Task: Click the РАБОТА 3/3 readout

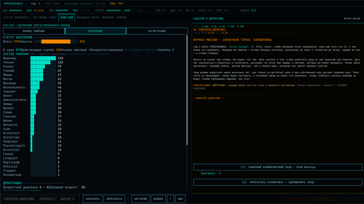Action: coord(248,11)
